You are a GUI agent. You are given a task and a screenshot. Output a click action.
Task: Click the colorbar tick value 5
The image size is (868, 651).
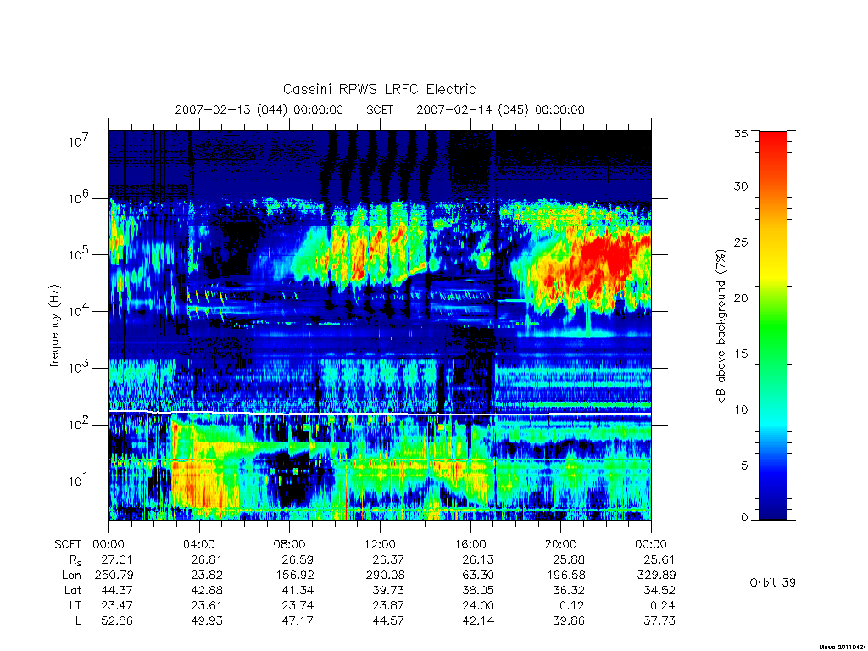[x=744, y=465]
